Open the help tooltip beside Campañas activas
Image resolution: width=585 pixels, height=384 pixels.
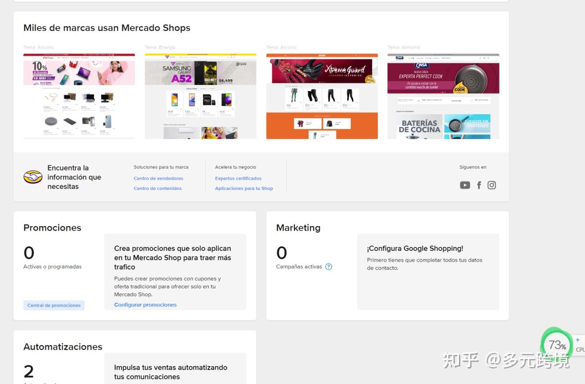click(328, 267)
